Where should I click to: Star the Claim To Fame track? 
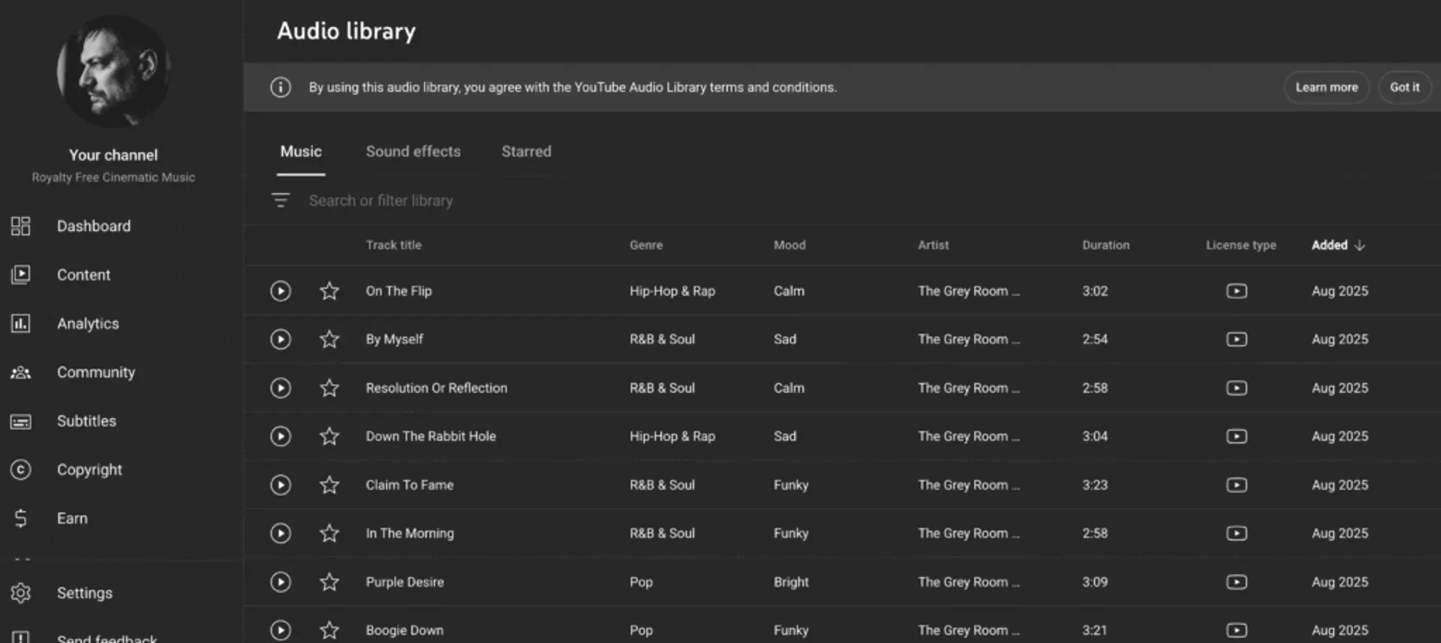tap(329, 485)
